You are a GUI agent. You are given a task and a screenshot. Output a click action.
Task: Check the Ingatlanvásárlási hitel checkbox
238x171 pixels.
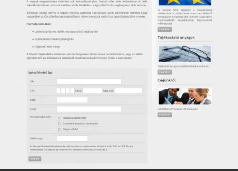click(x=59, y=118)
